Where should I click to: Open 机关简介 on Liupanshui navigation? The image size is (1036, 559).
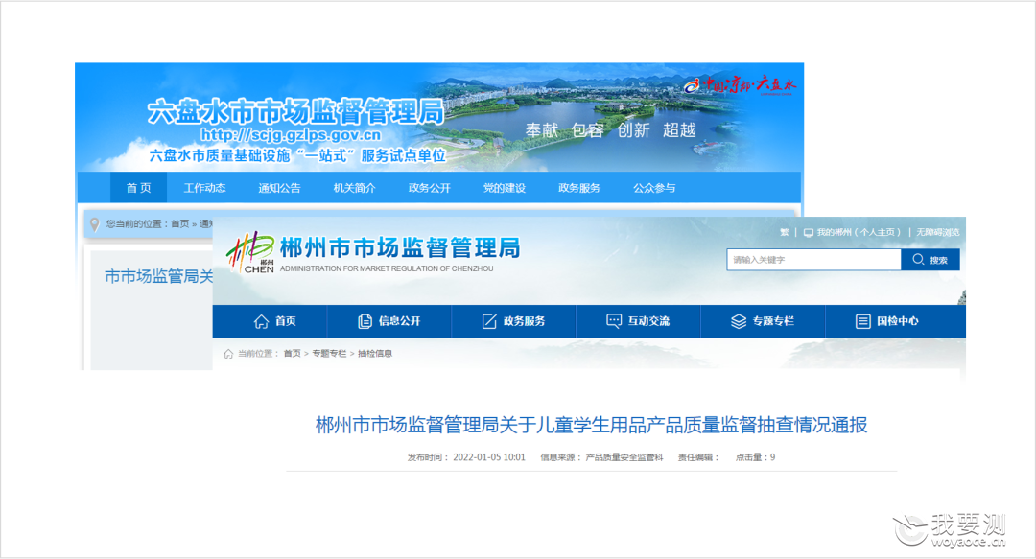click(x=354, y=188)
